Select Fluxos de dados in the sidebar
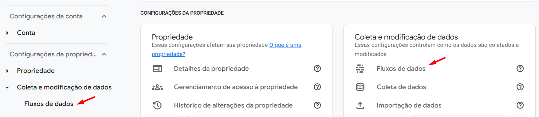539x117 pixels. (49, 104)
